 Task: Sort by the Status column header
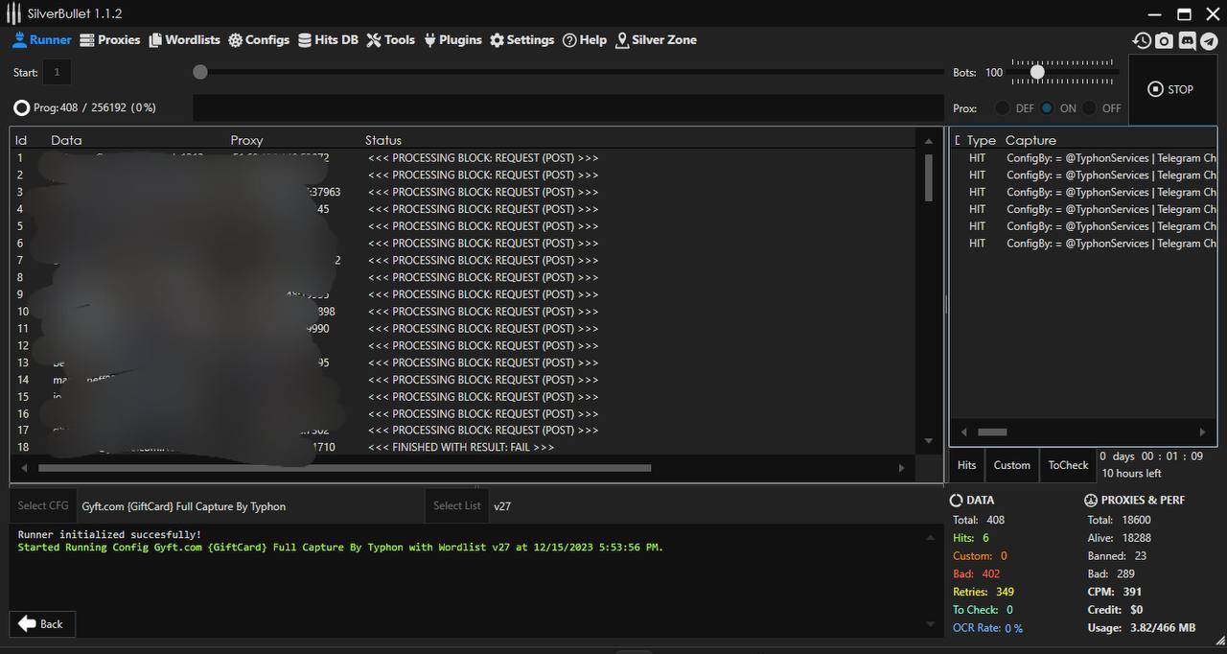pyautogui.click(x=383, y=140)
